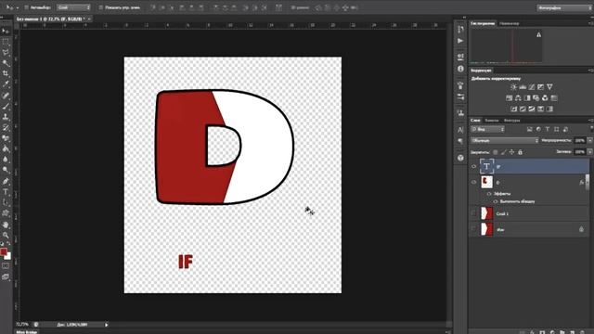The width and height of the screenshot is (594, 334).
Task: Show the Слой 1 layer
Action: click(473, 213)
